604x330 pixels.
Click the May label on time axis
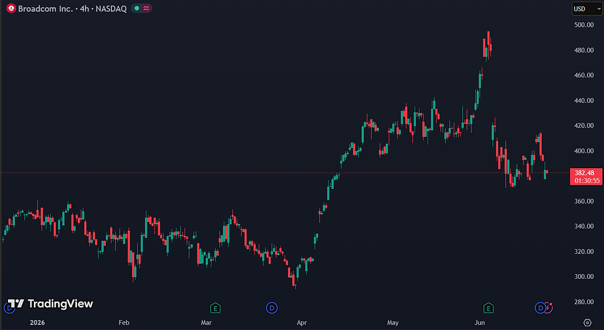click(393, 323)
